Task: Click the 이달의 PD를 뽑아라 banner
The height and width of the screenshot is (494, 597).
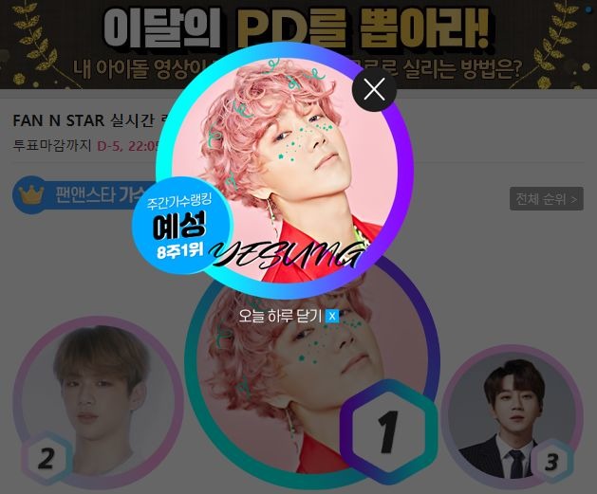Action: coord(298,43)
